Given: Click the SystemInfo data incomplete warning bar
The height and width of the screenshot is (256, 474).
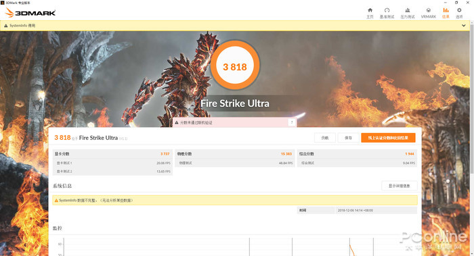Looking at the screenshot, I should point(235,200).
